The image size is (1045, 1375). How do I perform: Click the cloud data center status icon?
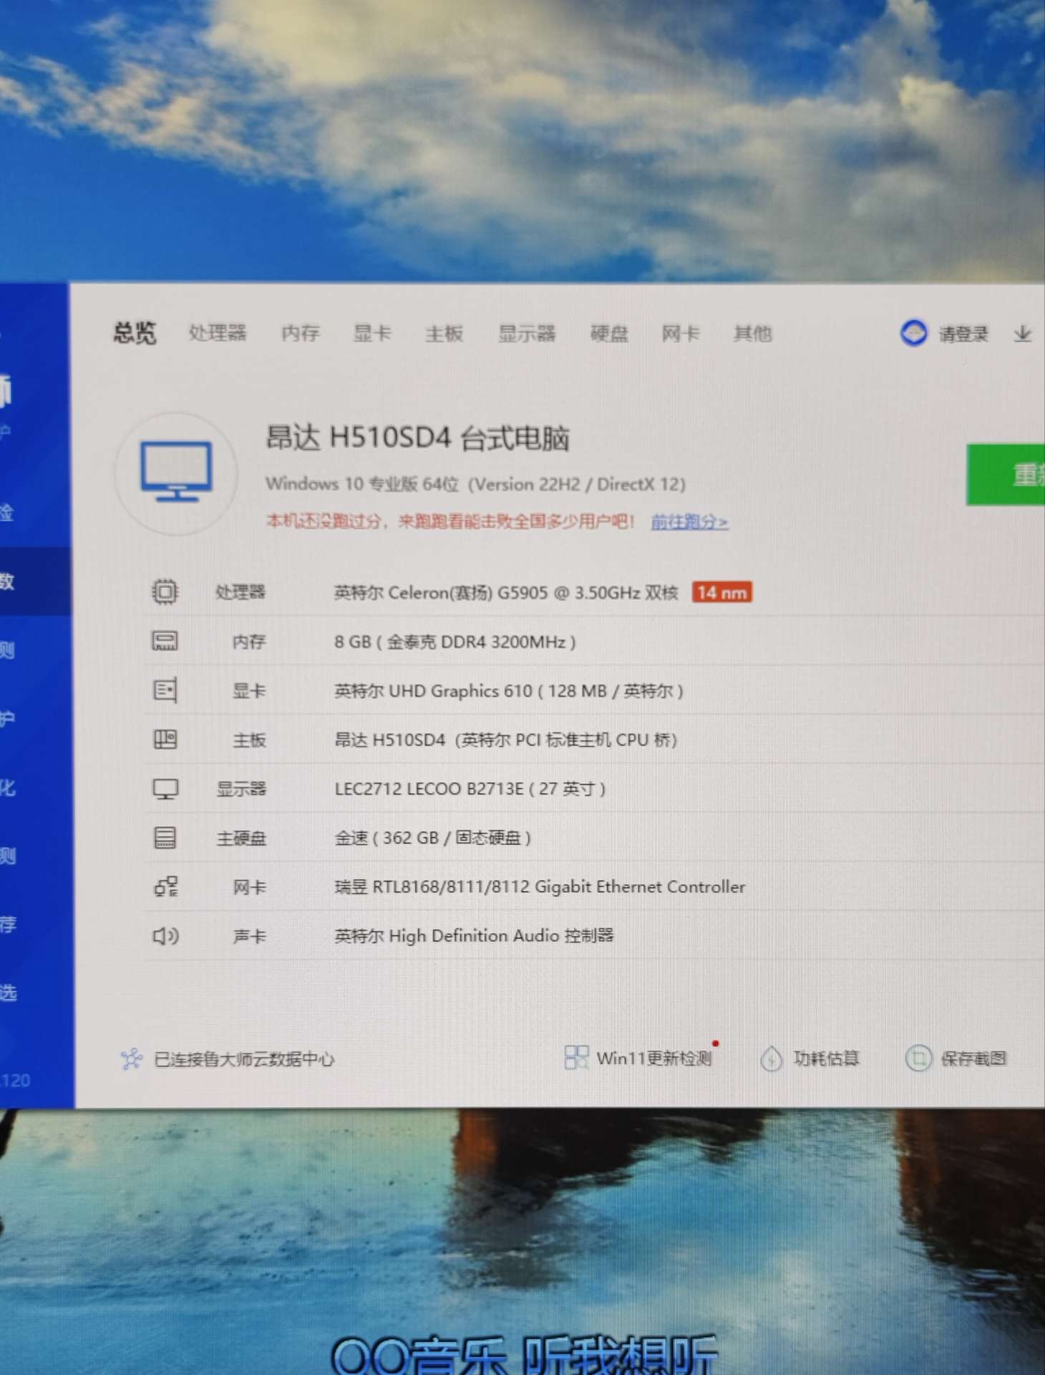(131, 1058)
